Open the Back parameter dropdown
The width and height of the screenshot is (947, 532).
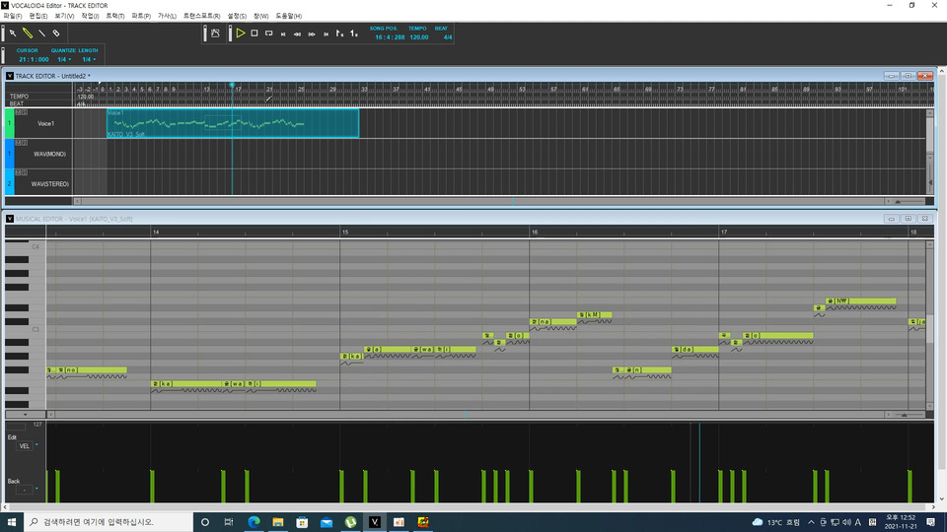(36, 489)
